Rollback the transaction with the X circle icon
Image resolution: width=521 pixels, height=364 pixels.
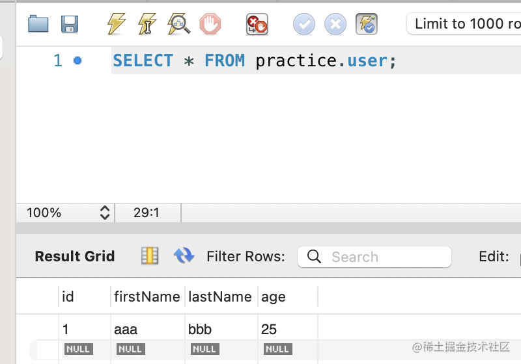click(x=335, y=25)
